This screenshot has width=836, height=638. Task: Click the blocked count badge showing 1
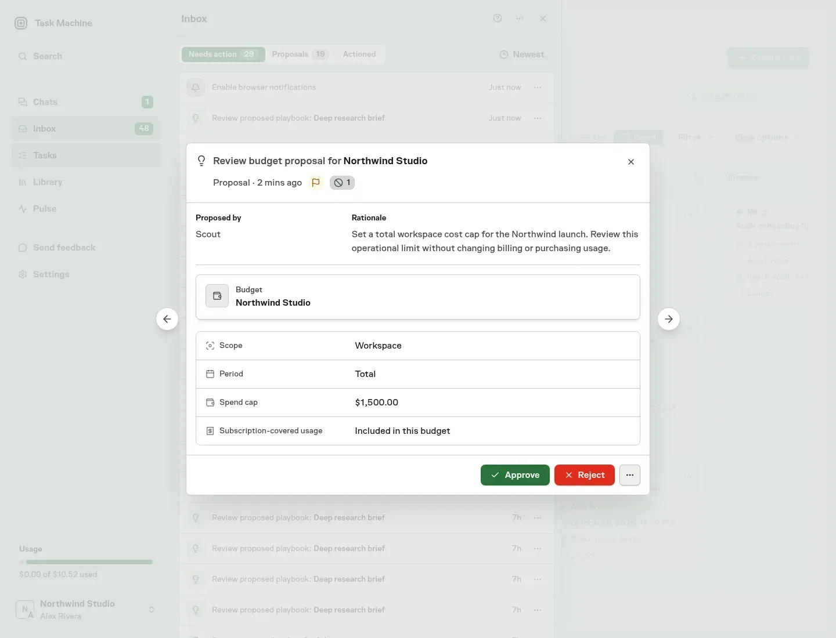[x=342, y=183]
